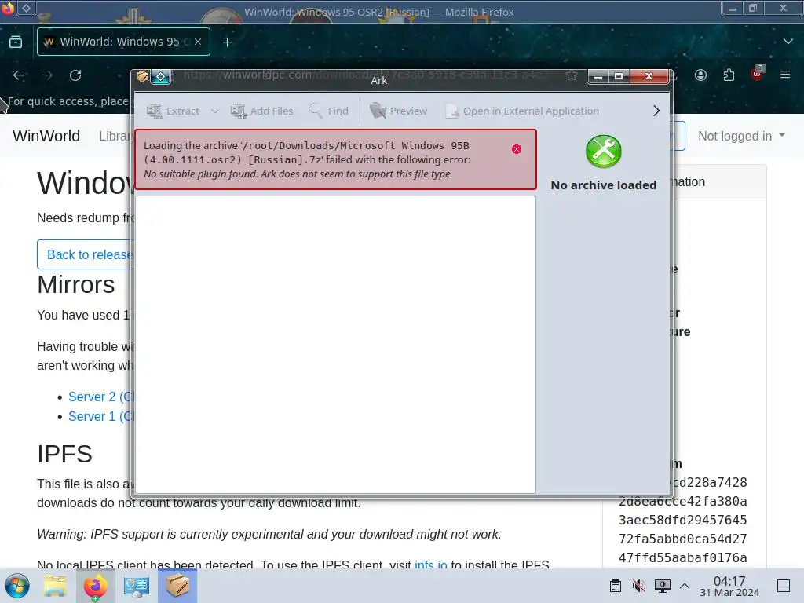This screenshot has width=804, height=603.
Task: Click Preview in Ark toolbar
Action: point(398,111)
